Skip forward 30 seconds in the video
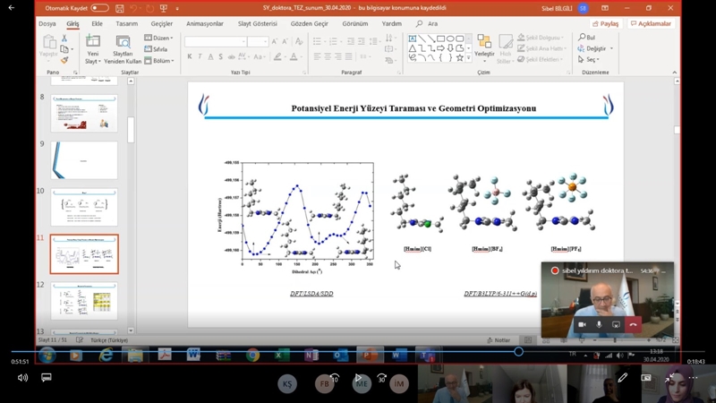 382,378
